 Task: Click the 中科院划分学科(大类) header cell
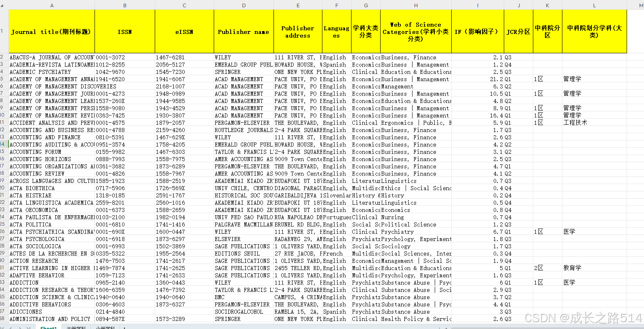(x=594, y=31)
